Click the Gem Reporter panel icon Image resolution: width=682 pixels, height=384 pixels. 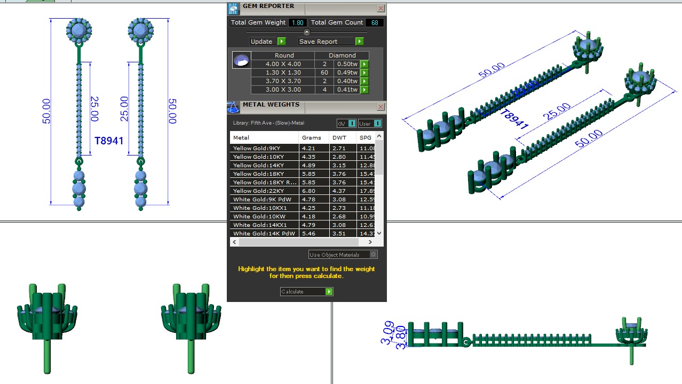233,9
